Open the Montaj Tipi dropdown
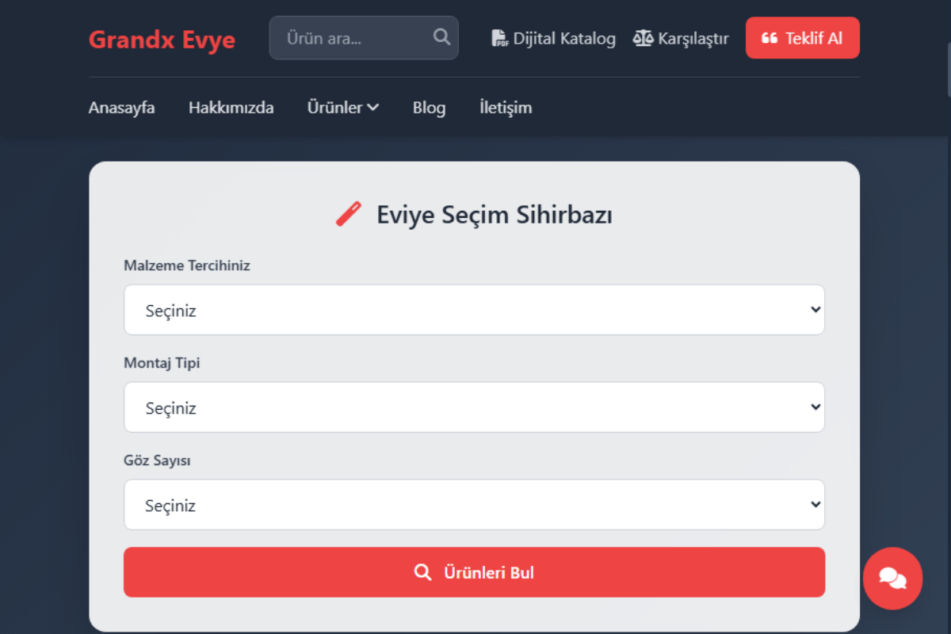This screenshot has width=951, height=634. tap(474, 407)
